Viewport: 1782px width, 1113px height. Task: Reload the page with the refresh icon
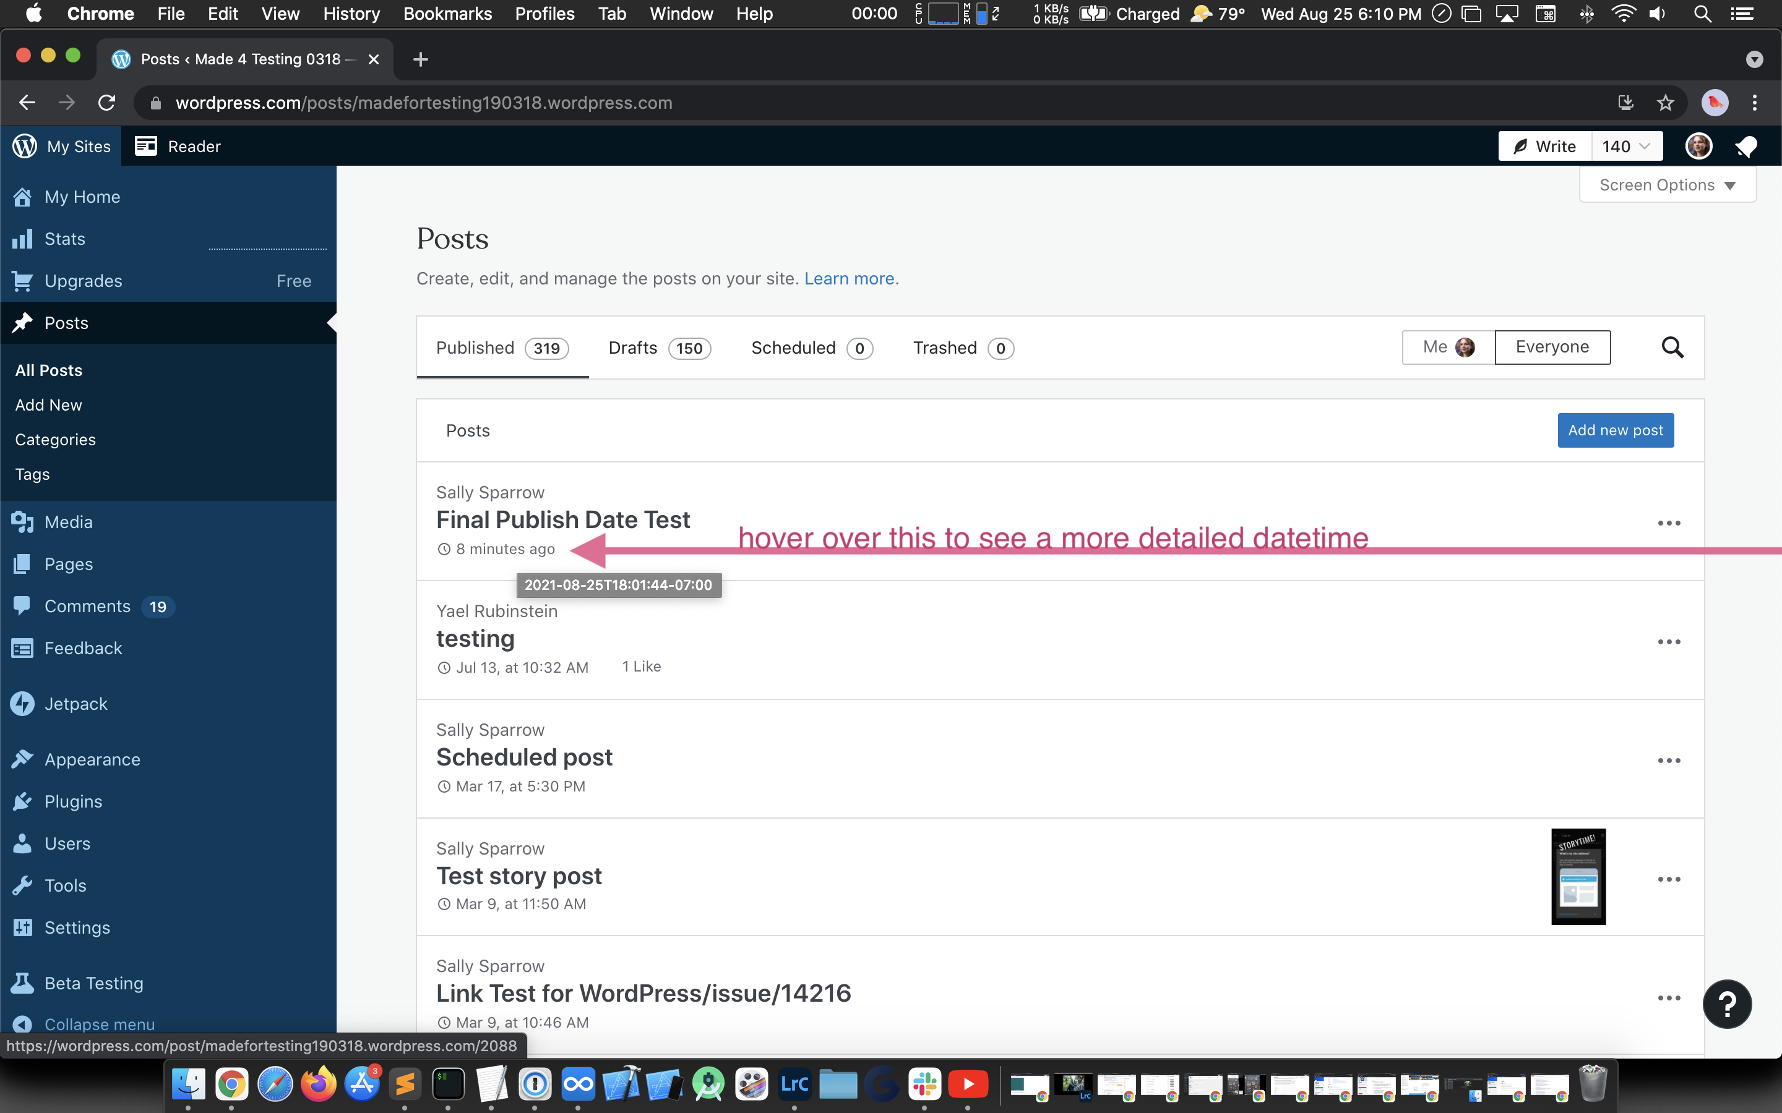click(107, 102)
